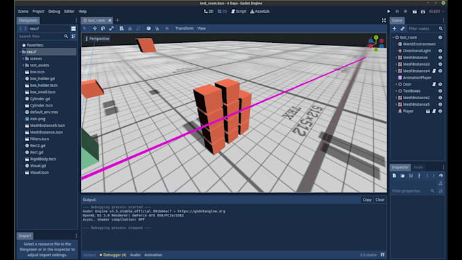The image size is (462, 260).
Task: Click the lock selected node icon
Action: tap(130, 29)
